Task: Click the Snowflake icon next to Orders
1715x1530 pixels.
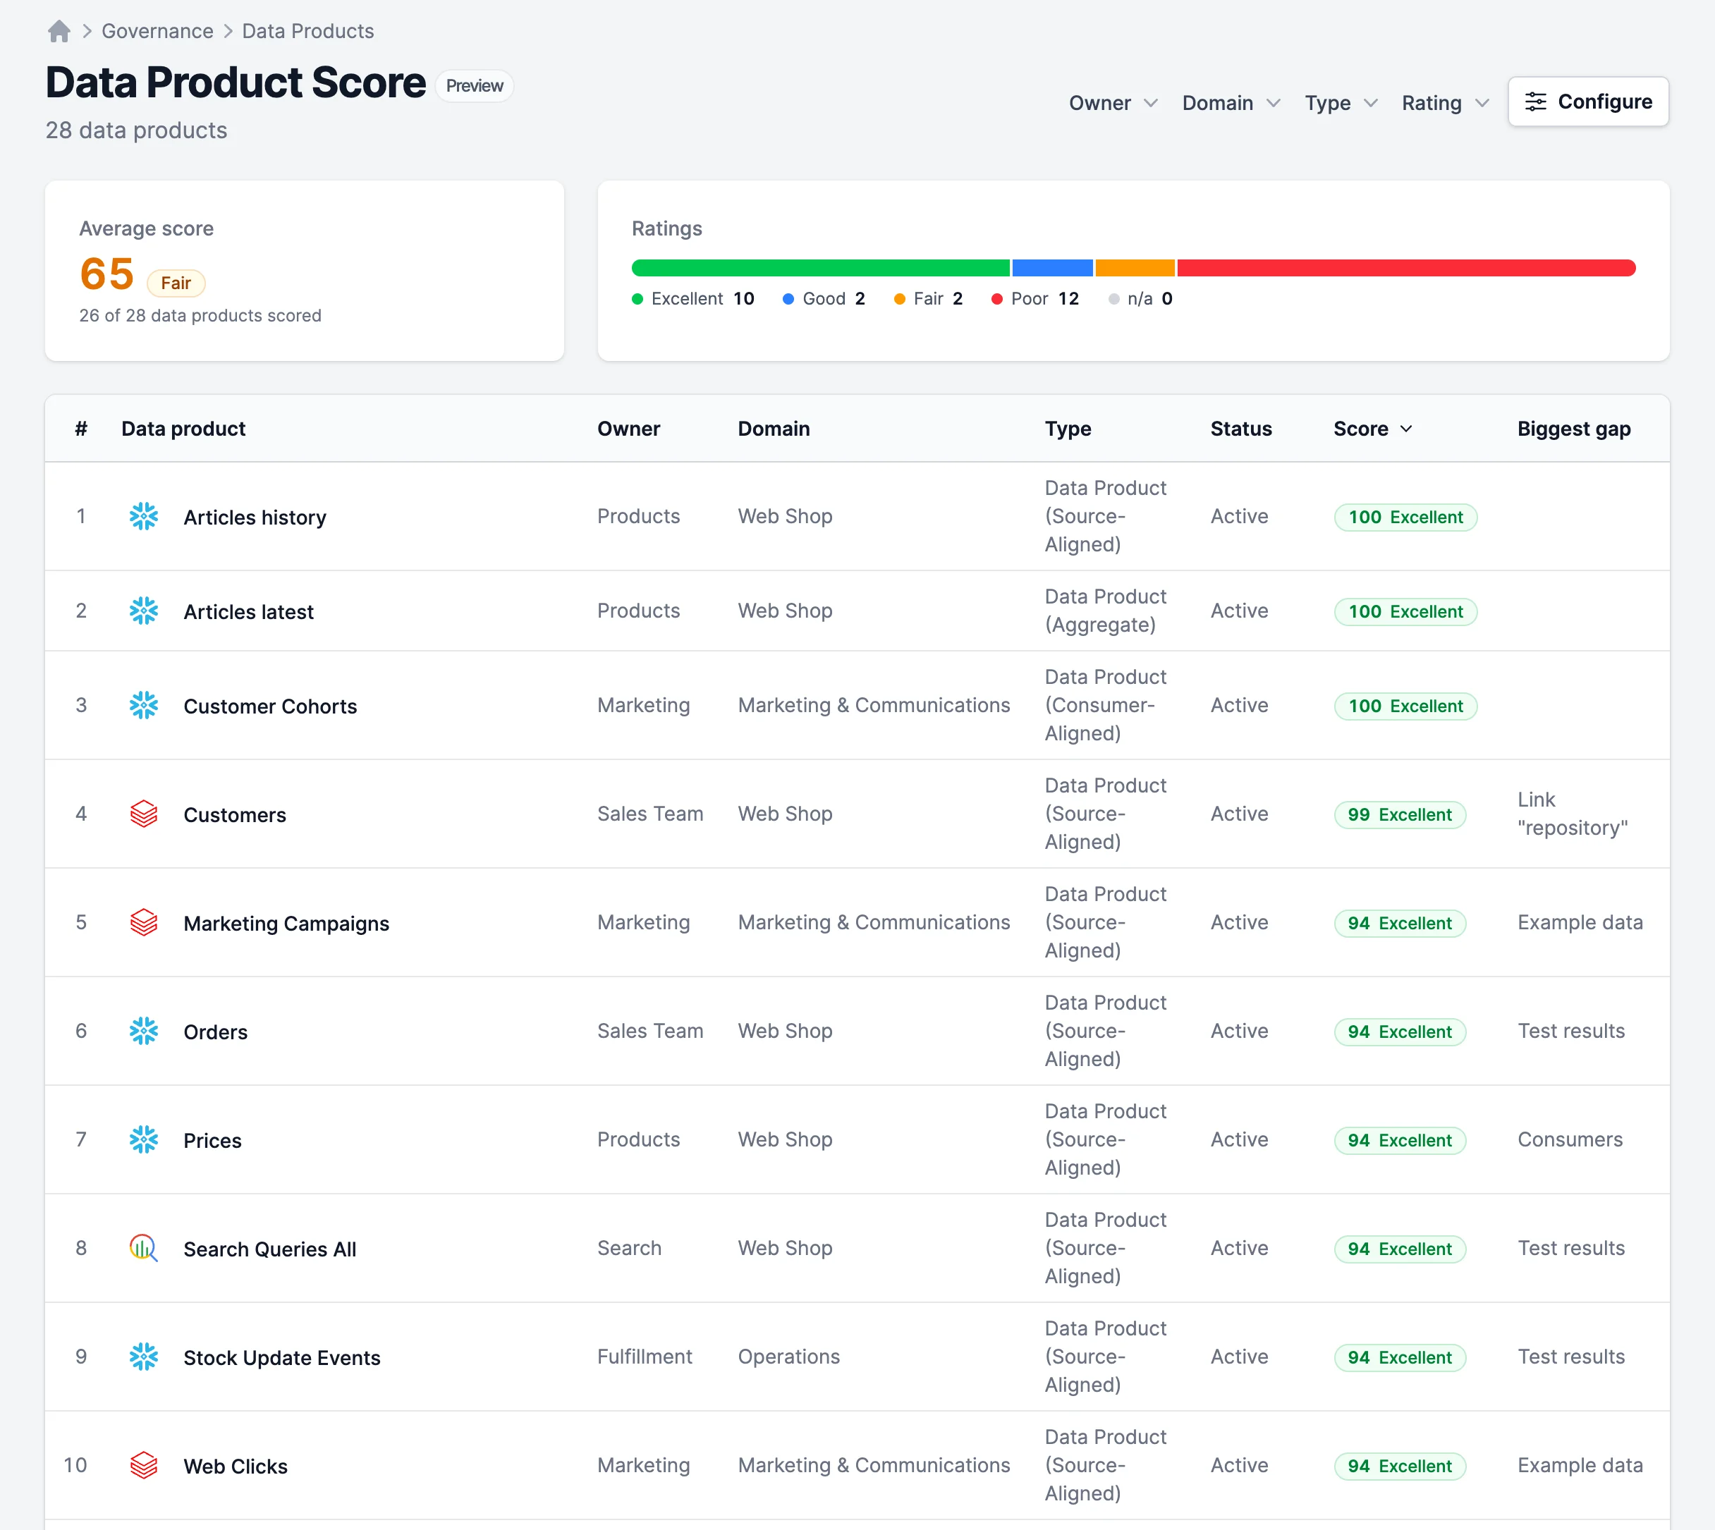Action: click(144, 1031)
